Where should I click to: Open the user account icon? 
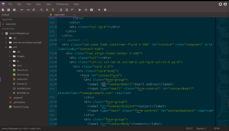tap(225, 4)
